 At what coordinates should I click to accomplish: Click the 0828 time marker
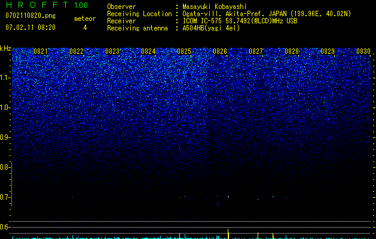tap(292, 51)
